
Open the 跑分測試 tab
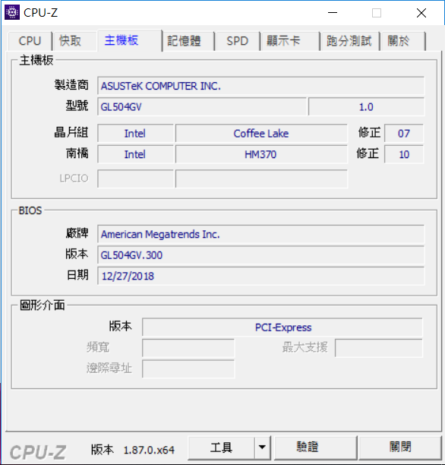click(349, 41)
